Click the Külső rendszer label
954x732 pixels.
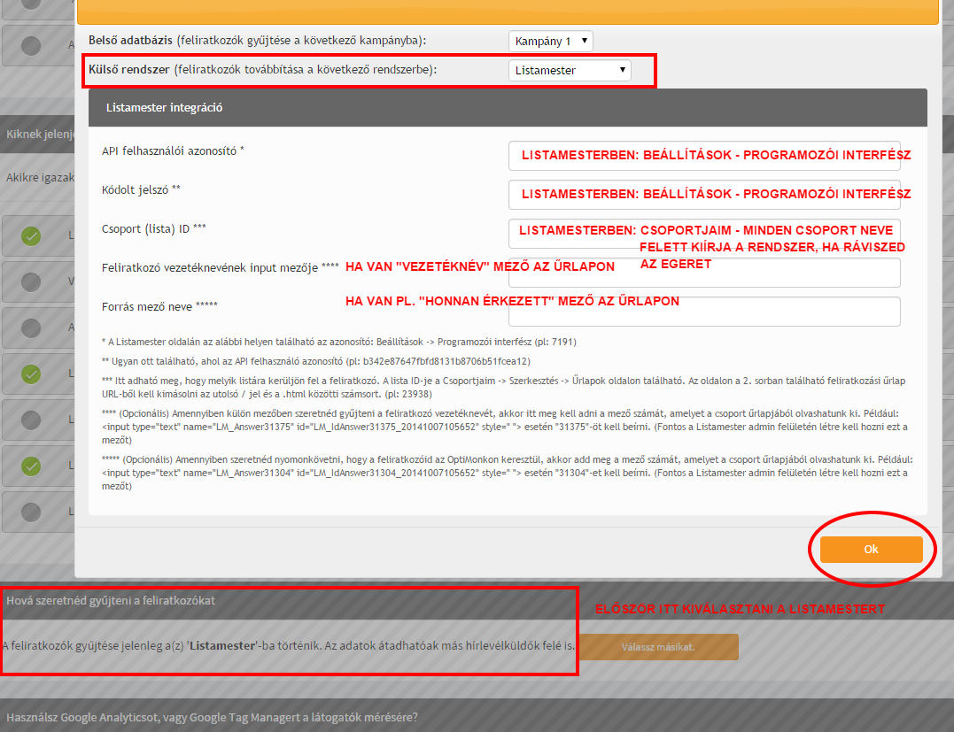point(263,69)
